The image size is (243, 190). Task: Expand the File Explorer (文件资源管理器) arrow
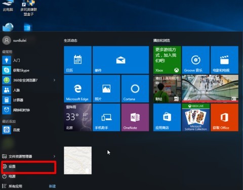click(x=54, y=157)
